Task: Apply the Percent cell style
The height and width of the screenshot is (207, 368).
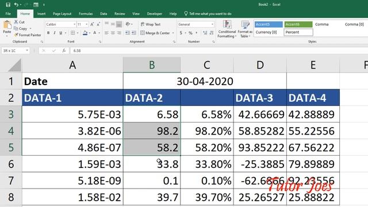Action: 298,32
